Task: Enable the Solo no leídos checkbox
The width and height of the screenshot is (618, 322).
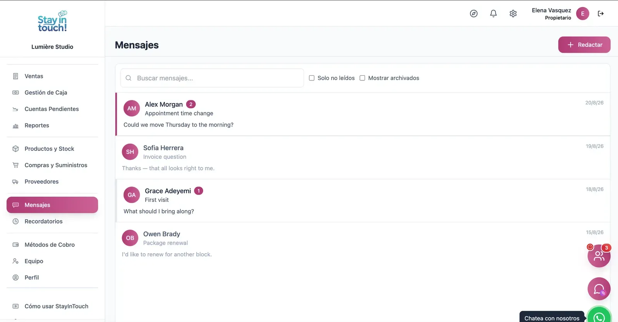Action: click(x=312, y=78)
